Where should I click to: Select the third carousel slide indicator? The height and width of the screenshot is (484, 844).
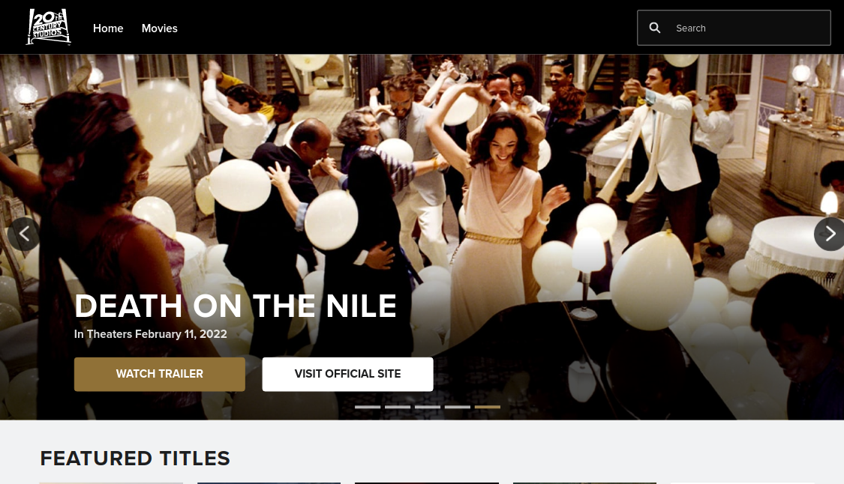[x=428, y=407]
